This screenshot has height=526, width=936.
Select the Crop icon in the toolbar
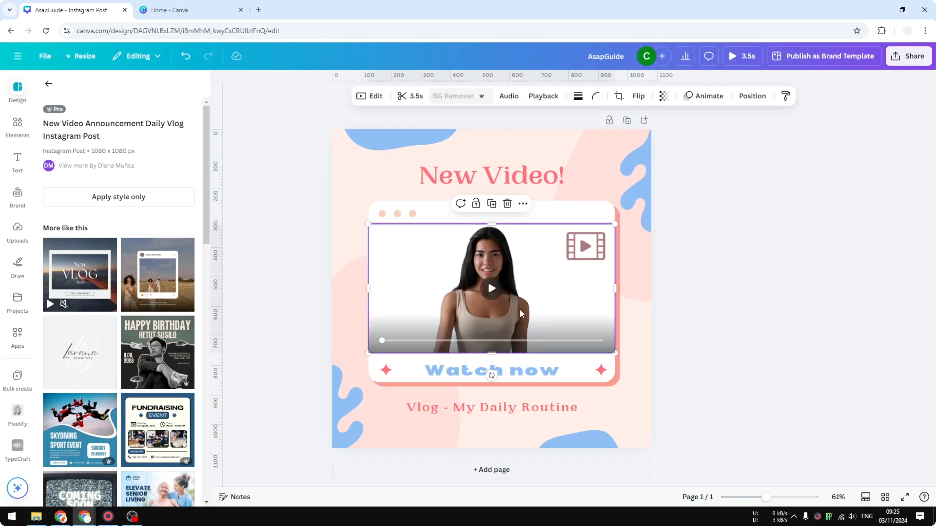point(619,96)
